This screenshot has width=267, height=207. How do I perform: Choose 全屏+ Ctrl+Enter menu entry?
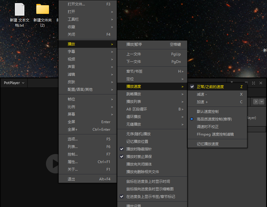tap(88, 130)
